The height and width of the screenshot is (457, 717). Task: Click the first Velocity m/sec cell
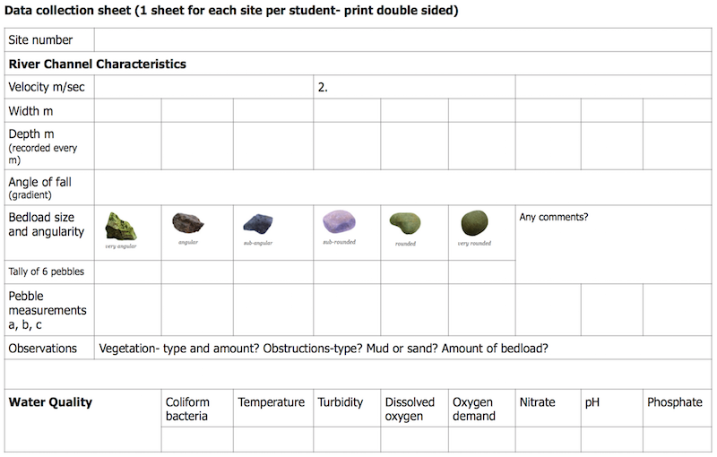pos(203,87)
